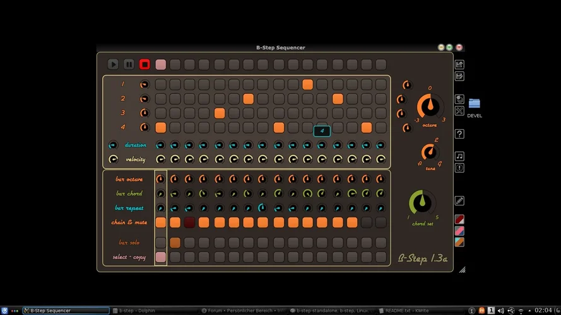Toggle the orange step in row 3

[x=220, y=113]
